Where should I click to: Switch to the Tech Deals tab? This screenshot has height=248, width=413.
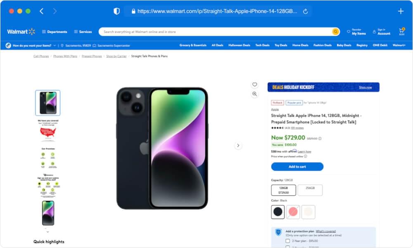coord(262,45)
